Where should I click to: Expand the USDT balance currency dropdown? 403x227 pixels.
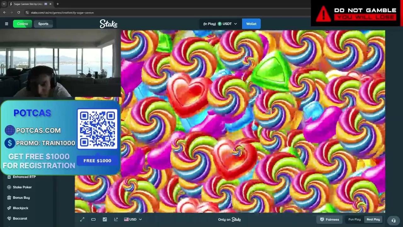(x=235, y=24)
